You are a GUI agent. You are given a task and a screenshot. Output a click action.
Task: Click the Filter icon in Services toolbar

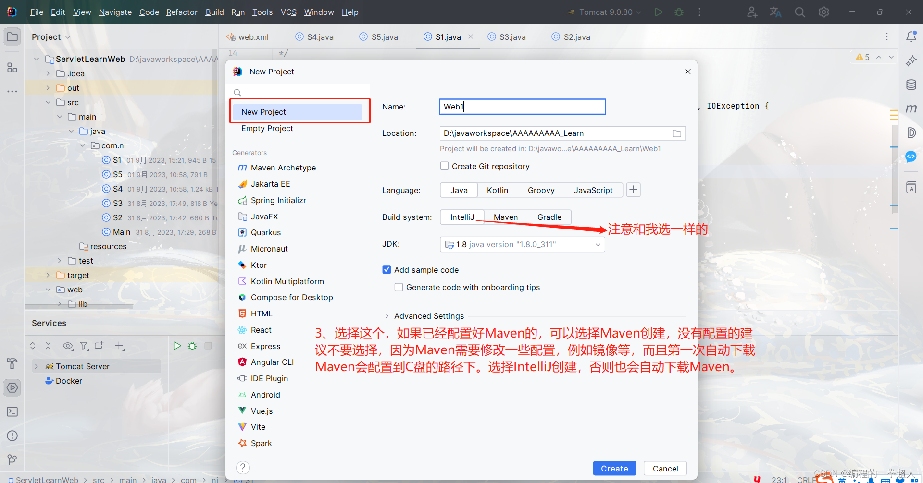coord(84,346)
